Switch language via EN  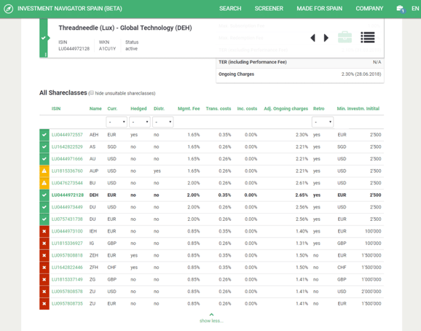coord(415,9)
